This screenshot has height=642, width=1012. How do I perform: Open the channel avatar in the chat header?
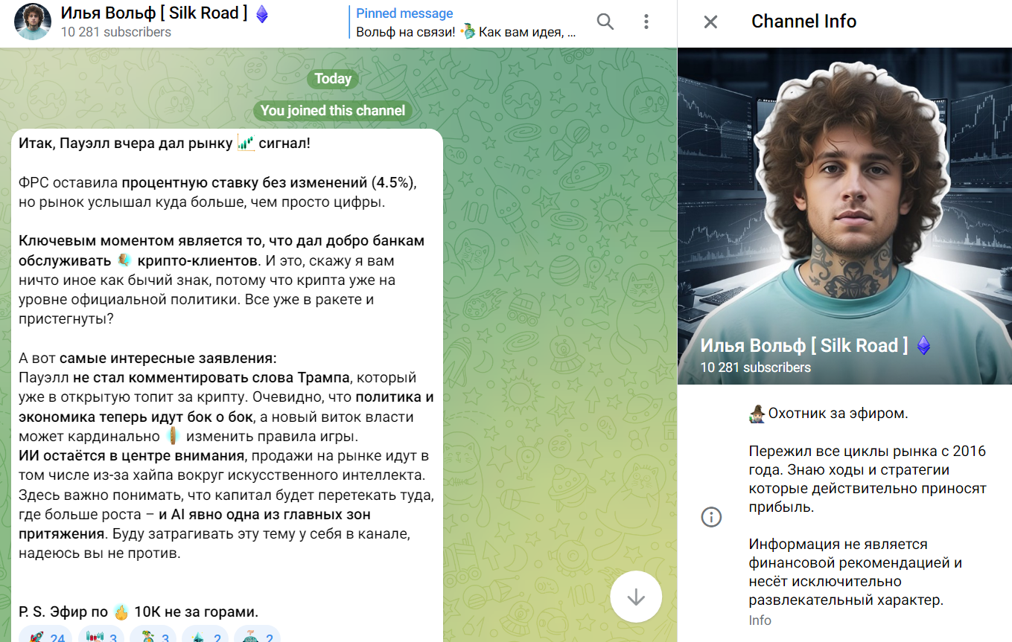(x=32, y=22)
